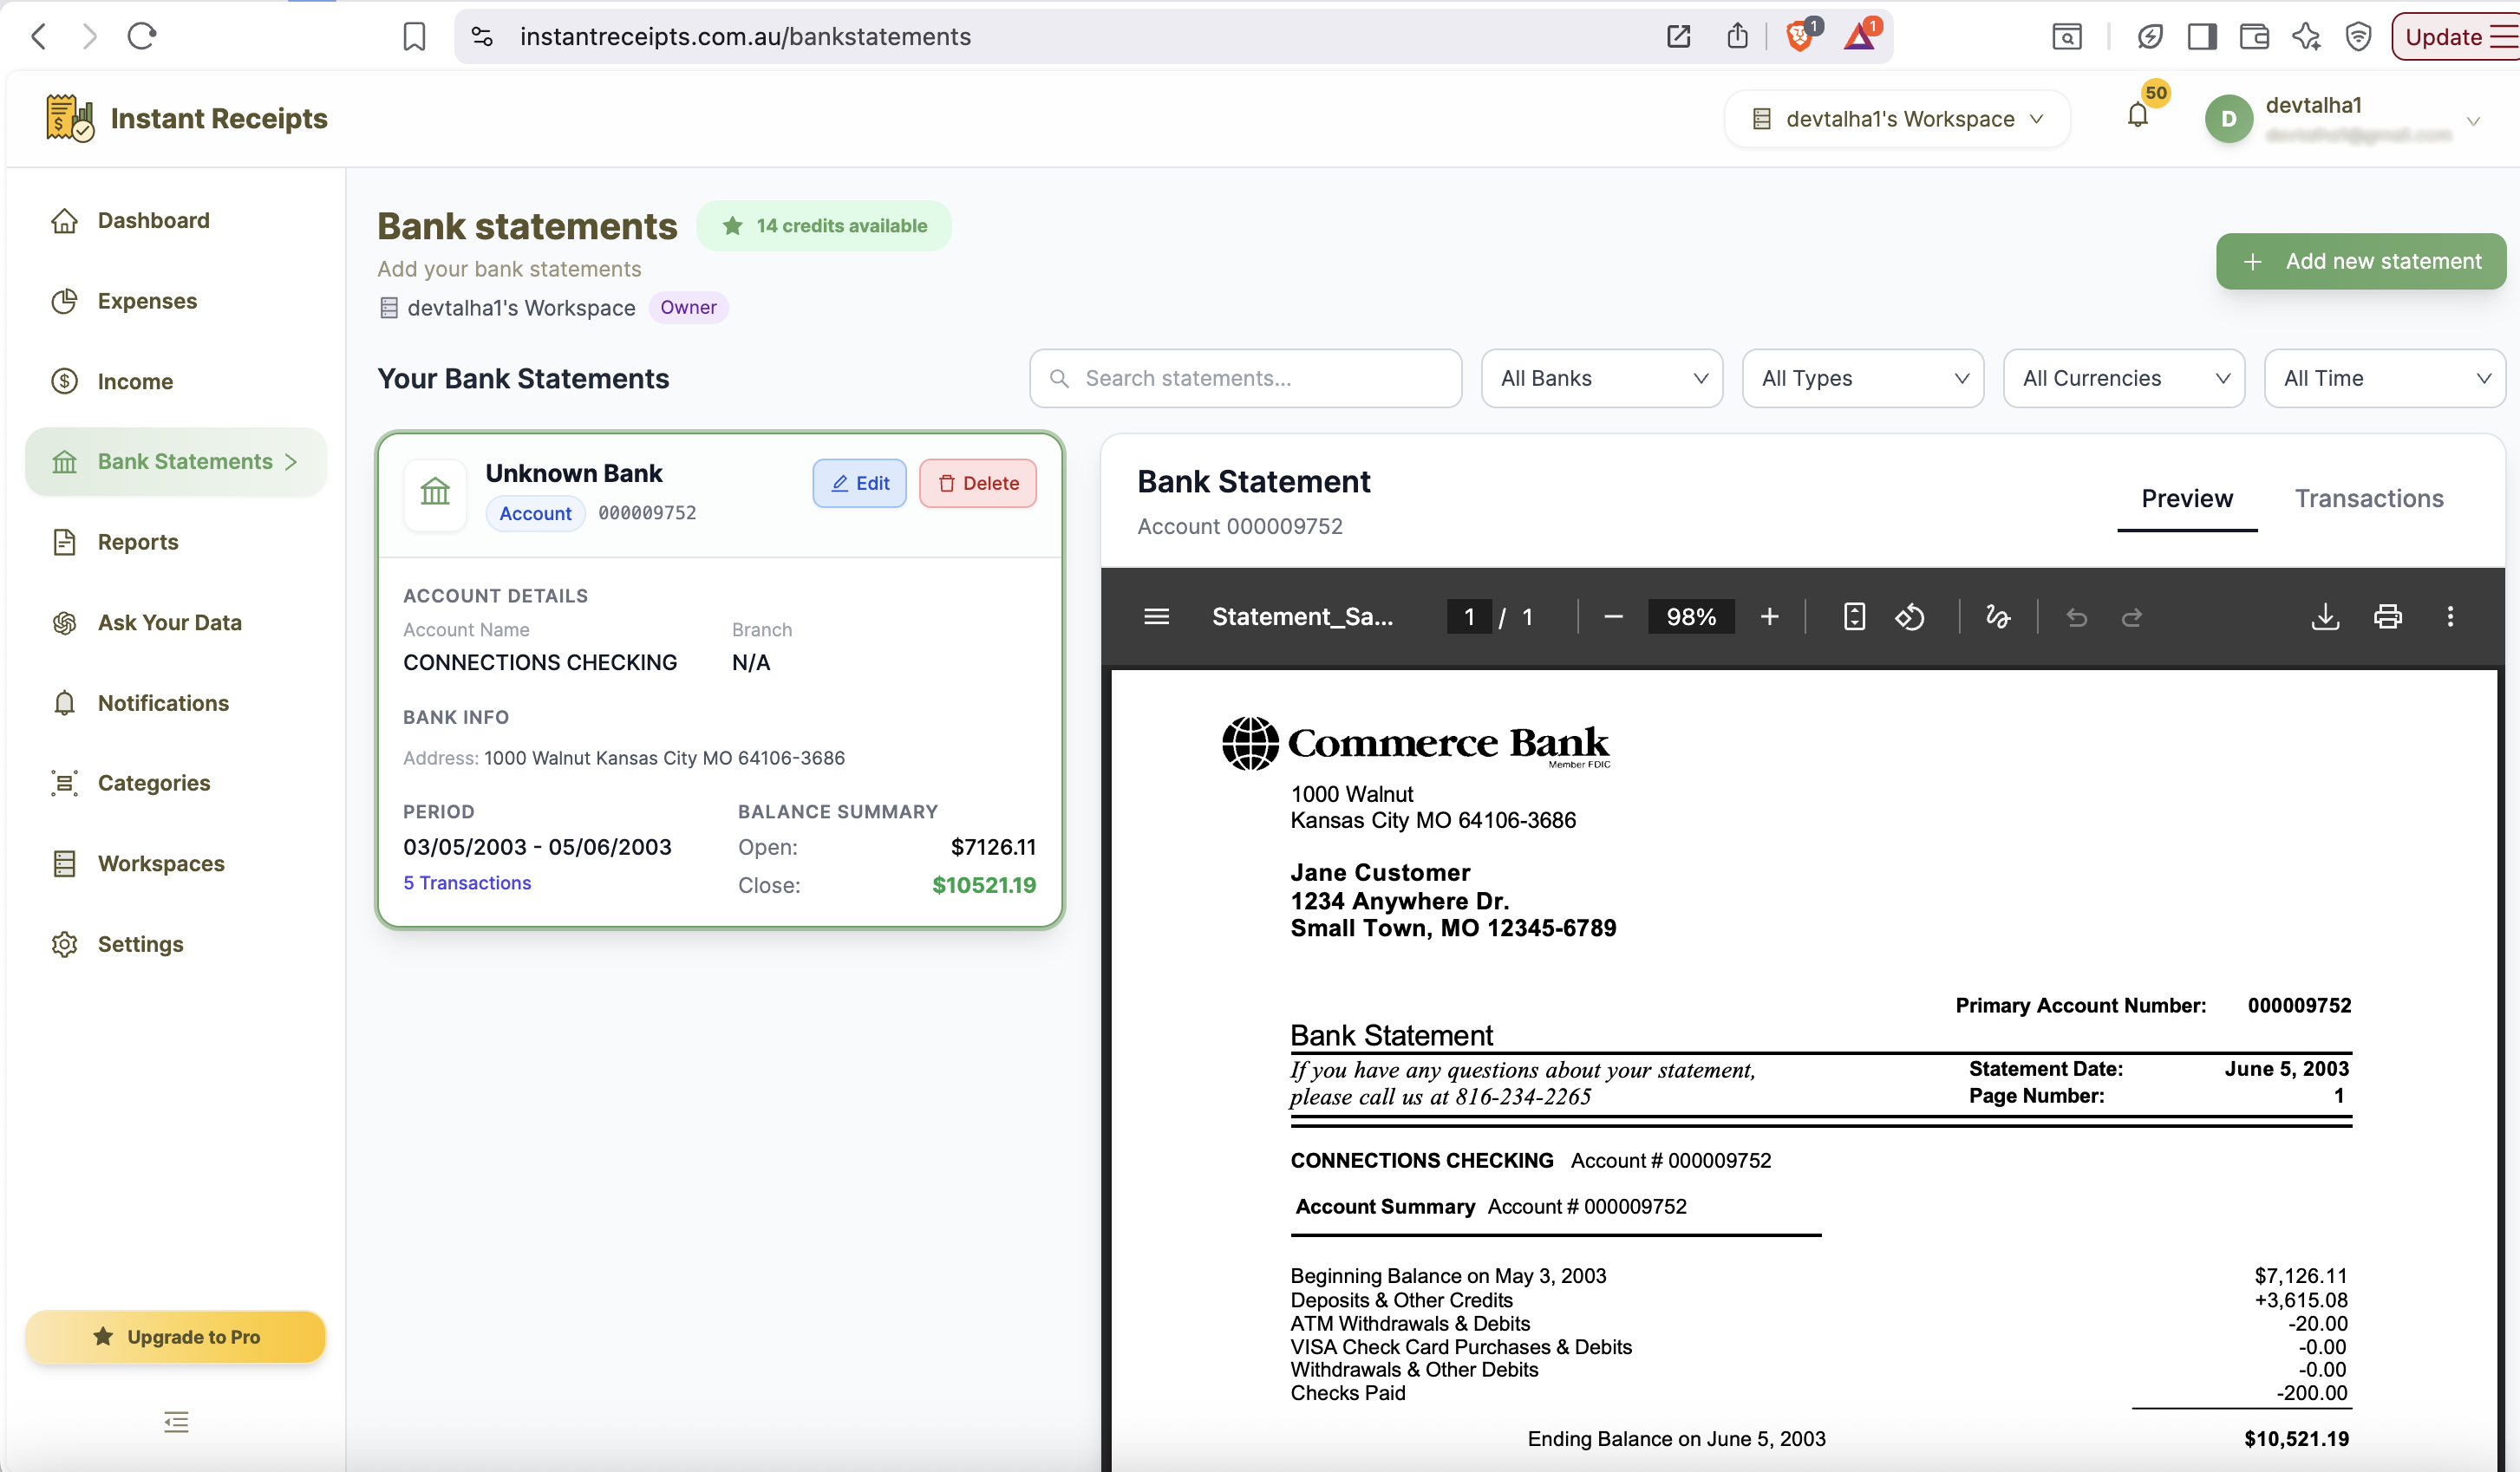The height and width of the screenshot is (1472, 2520).
Task: Collapse the sidebar using bottom icon
Action: pyautogui.click(x=176, y=1421)
